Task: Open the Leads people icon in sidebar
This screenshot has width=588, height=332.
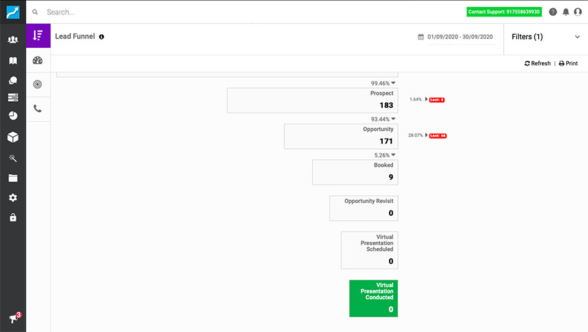Action: tap(13, 40)
